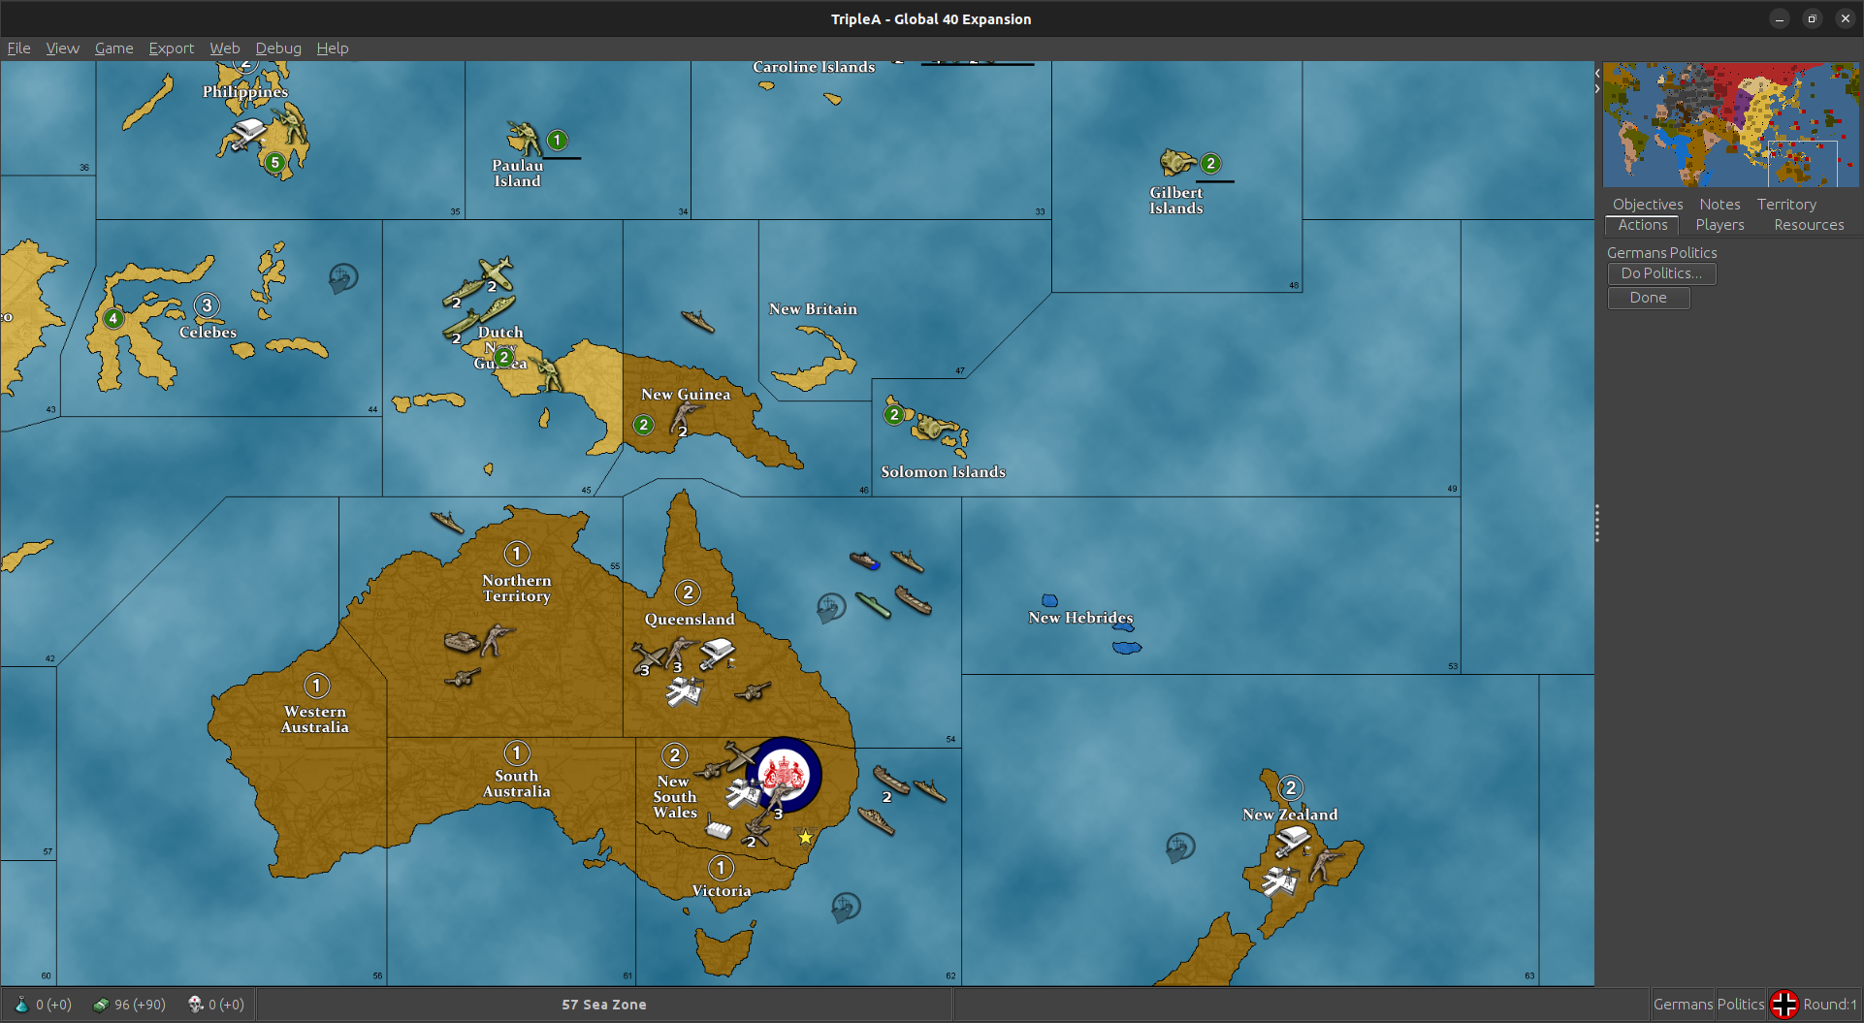The height and width of the screenshot is (1023, 1864).
Task: Click the German cross flag icon
Action: (x=1784, y=1005)
